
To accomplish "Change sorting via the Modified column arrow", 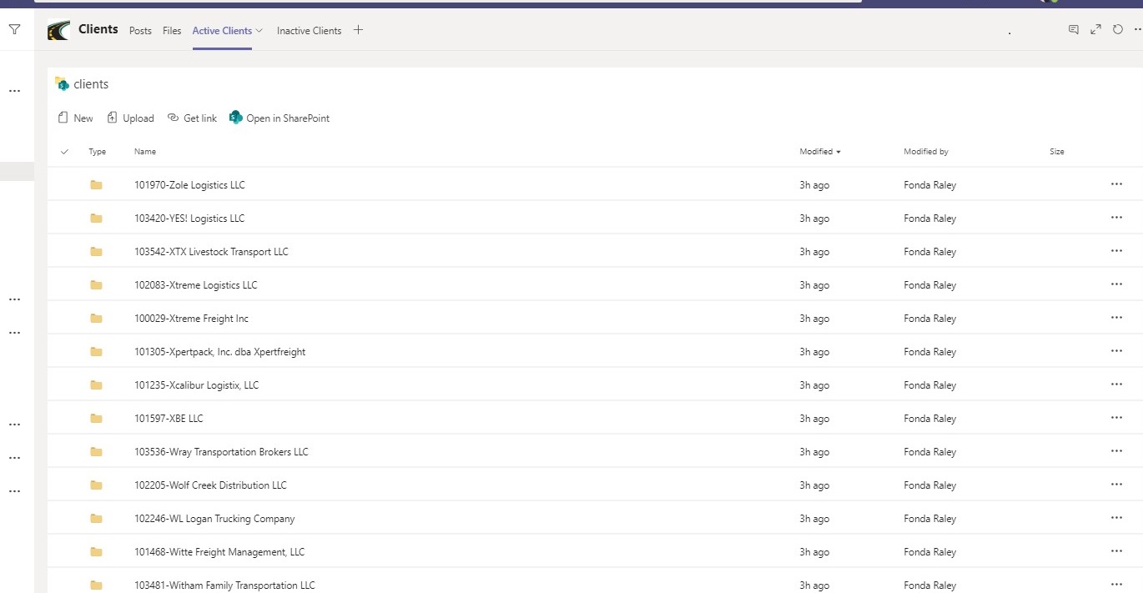I will [837, 151].
